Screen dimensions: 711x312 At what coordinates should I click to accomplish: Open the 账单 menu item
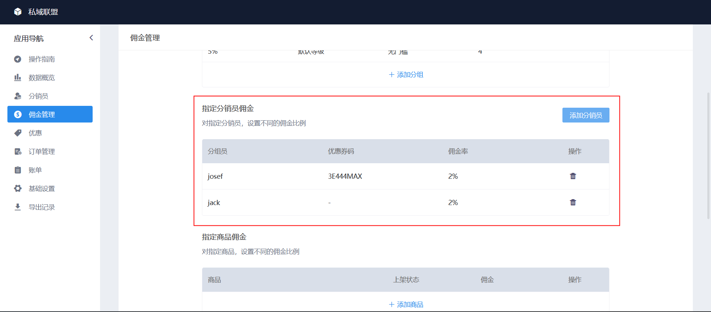click(50, 170)
